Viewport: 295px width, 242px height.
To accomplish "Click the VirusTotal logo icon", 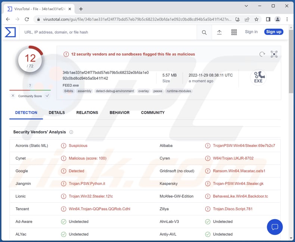I will coord(10,32).
